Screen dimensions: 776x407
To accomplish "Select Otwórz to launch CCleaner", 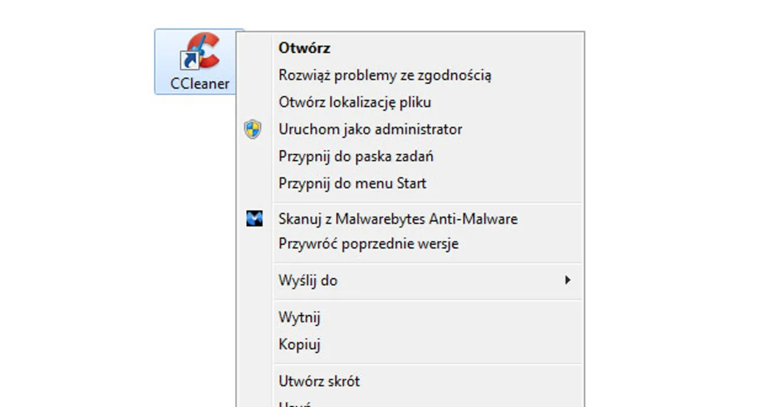I will (304, 48).
